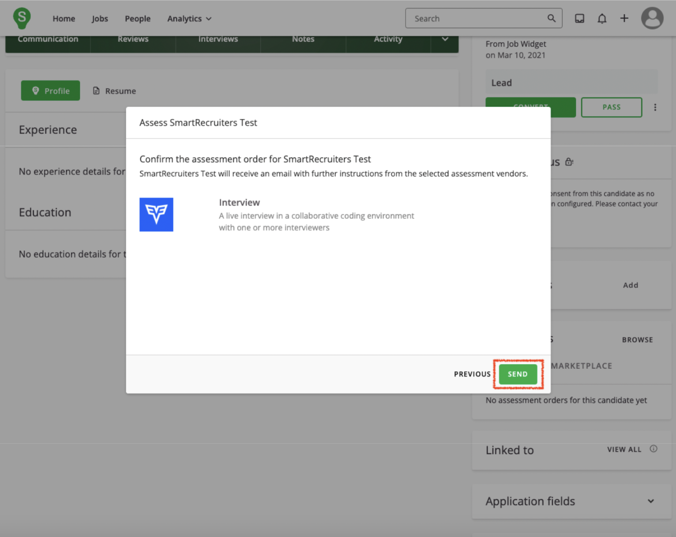Select the Profile button
The image size is (676, 537).
click(x=51, y=90)
